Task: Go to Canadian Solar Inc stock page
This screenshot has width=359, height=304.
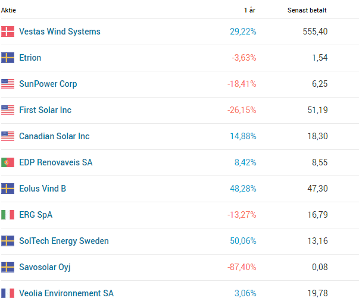Action: (x=54, y=136)
